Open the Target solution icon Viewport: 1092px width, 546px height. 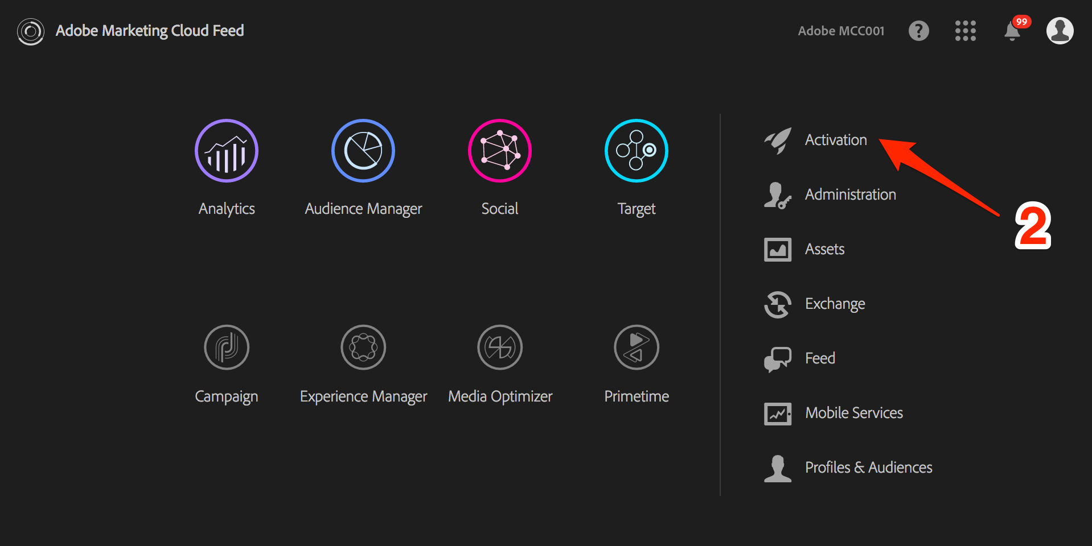(637, 151)
